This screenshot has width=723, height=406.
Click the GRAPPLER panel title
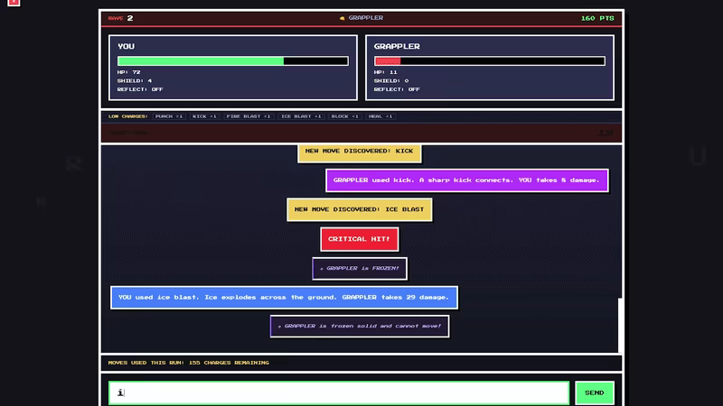[x=397, y=47]
